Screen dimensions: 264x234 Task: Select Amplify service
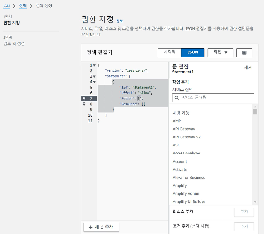pyautogui.click(x=180, y=186)
